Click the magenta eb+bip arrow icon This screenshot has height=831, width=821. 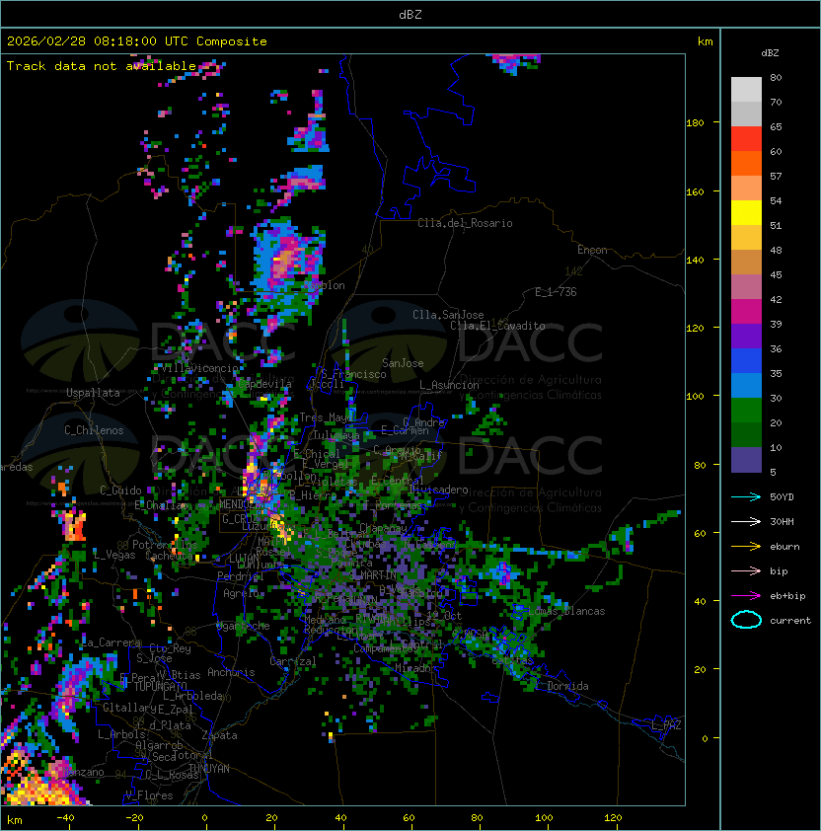pos(746,595)
